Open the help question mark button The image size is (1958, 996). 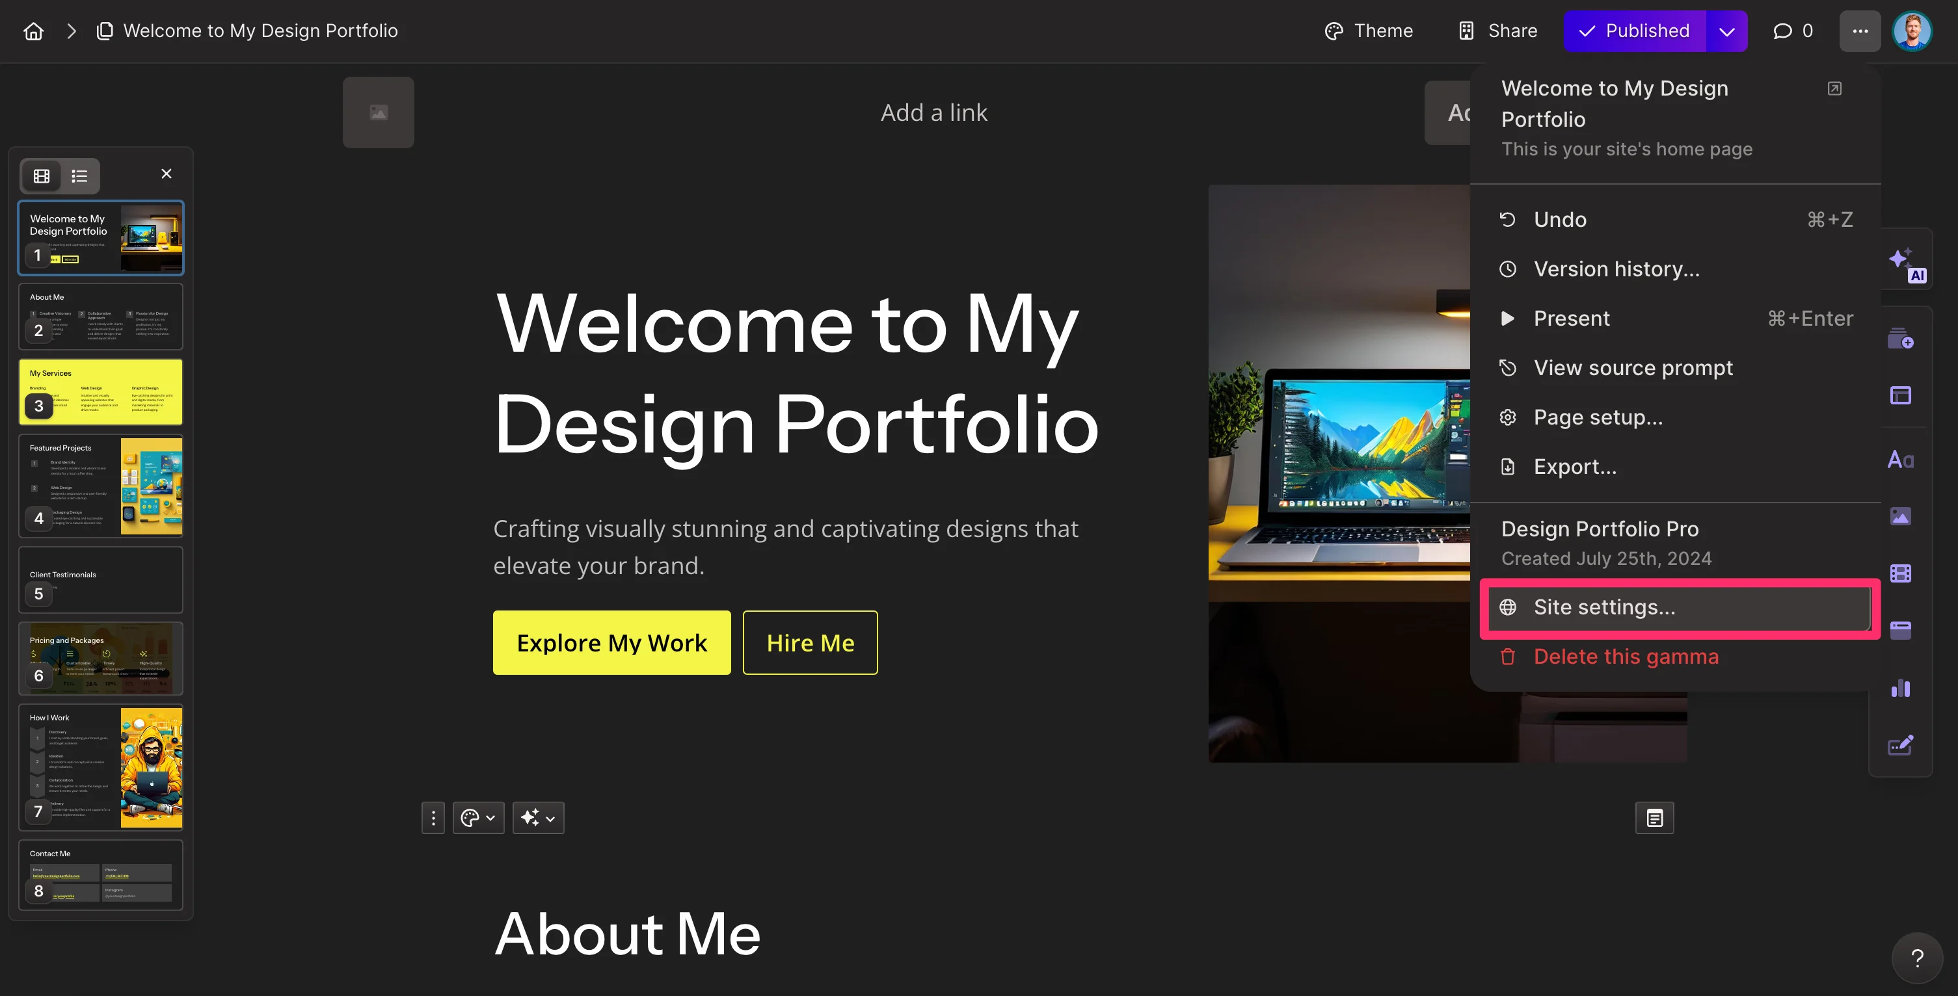click(1917, 958)
